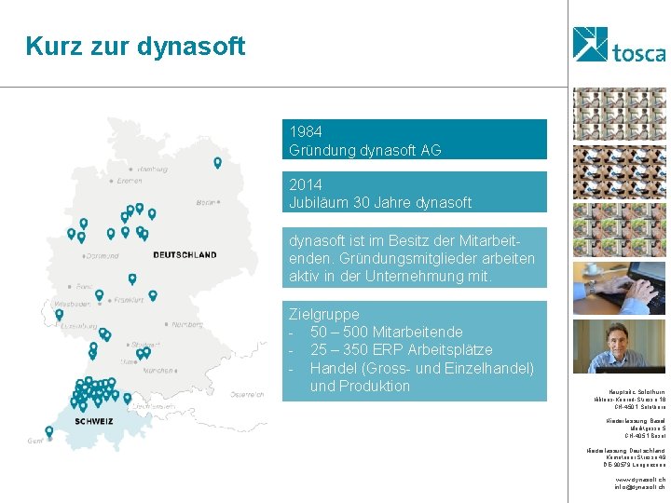This screenshot has width=671, height=503.
Task: Open the www.dynasoft.ch link
Action: pos(640,480)
